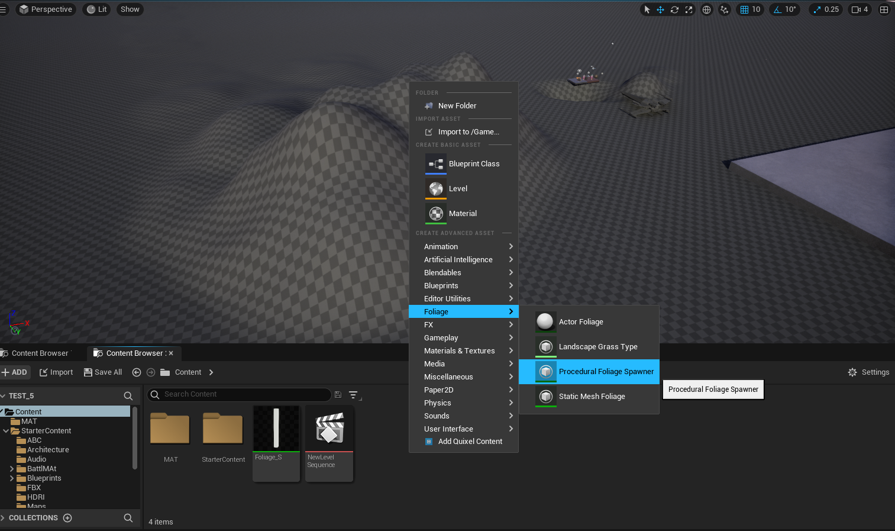This screenshot has height=531, width=895.
Task: Open the Paper2D submenu
Action: click(x=464, y=390)
